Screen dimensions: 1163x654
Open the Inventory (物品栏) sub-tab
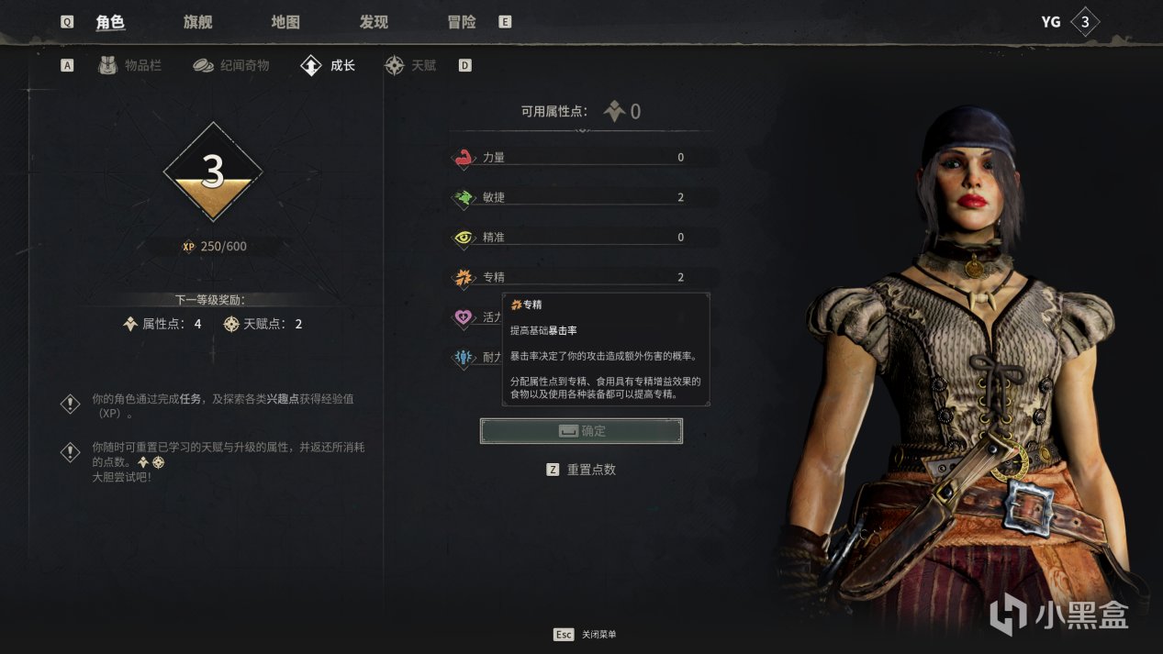click(130, 66)
